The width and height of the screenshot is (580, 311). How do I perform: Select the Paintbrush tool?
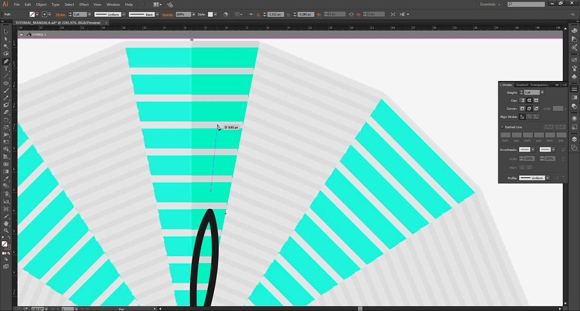click(6, 90)
